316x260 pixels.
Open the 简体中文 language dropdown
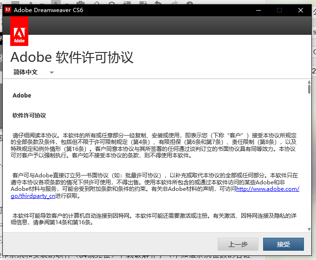tap(33, 72)
